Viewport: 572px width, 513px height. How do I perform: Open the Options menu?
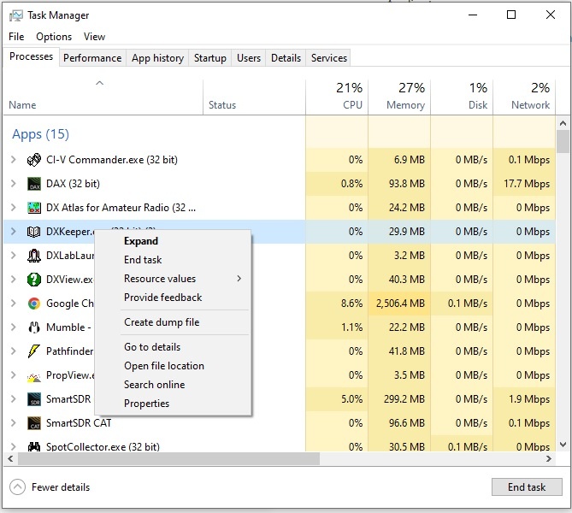54,37
